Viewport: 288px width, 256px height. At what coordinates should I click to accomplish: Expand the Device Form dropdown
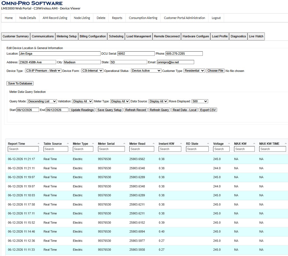[92, 71]
